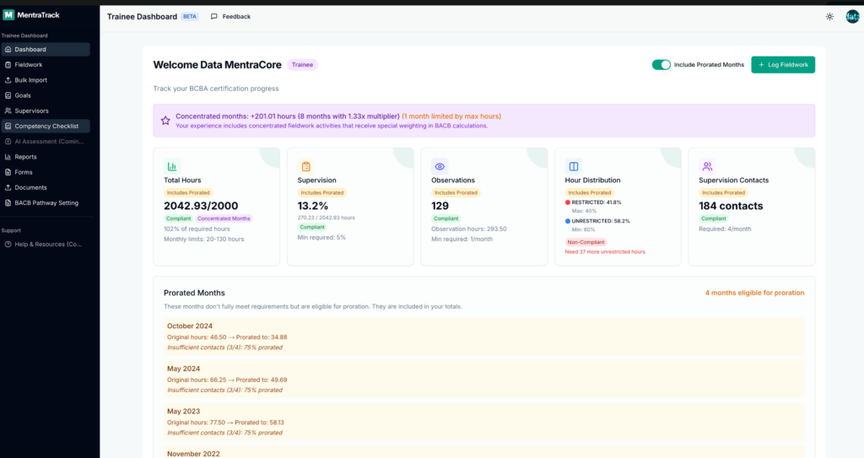Viewport: 864px width, 458px height.
Task: Click the Observations eye icon
Action: click(440, 166)
